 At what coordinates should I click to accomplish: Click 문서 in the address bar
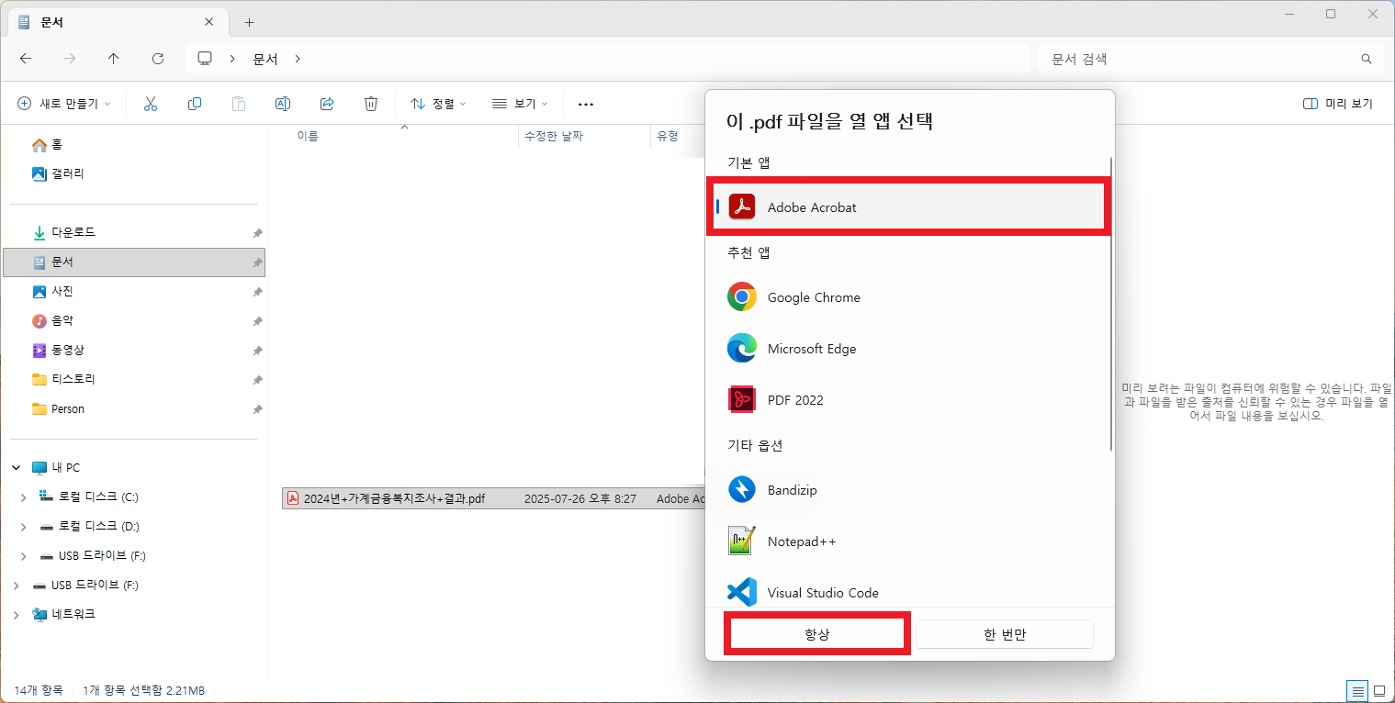[x=265, y=59]
